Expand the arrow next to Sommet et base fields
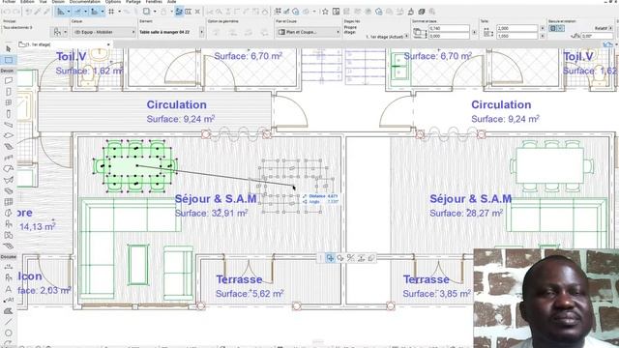 (474, 32)
